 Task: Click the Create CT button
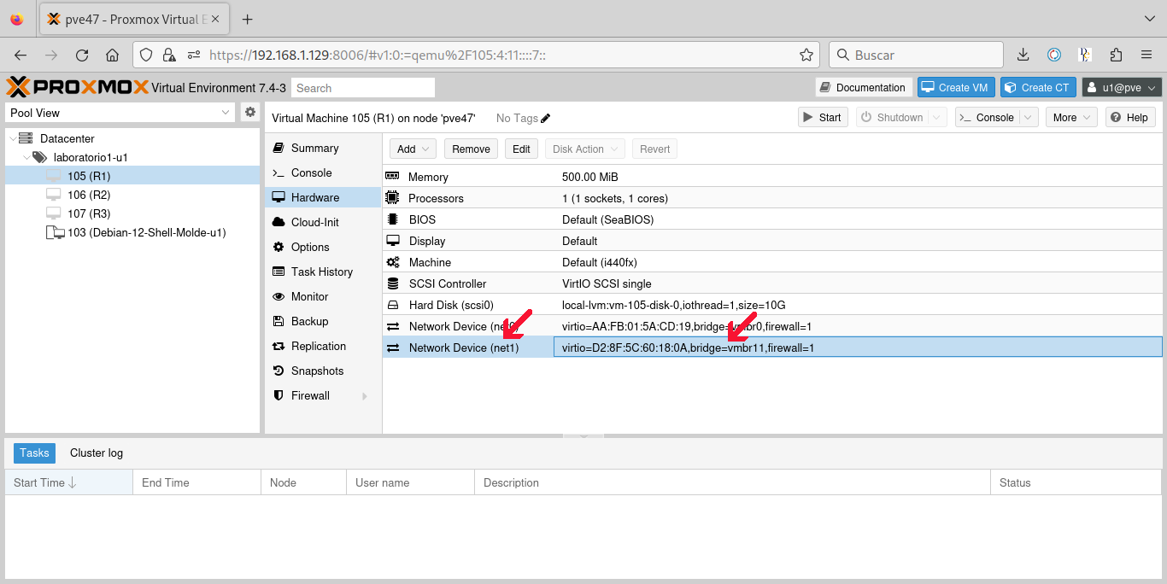pyautogui.click(x=1036, y=87)
